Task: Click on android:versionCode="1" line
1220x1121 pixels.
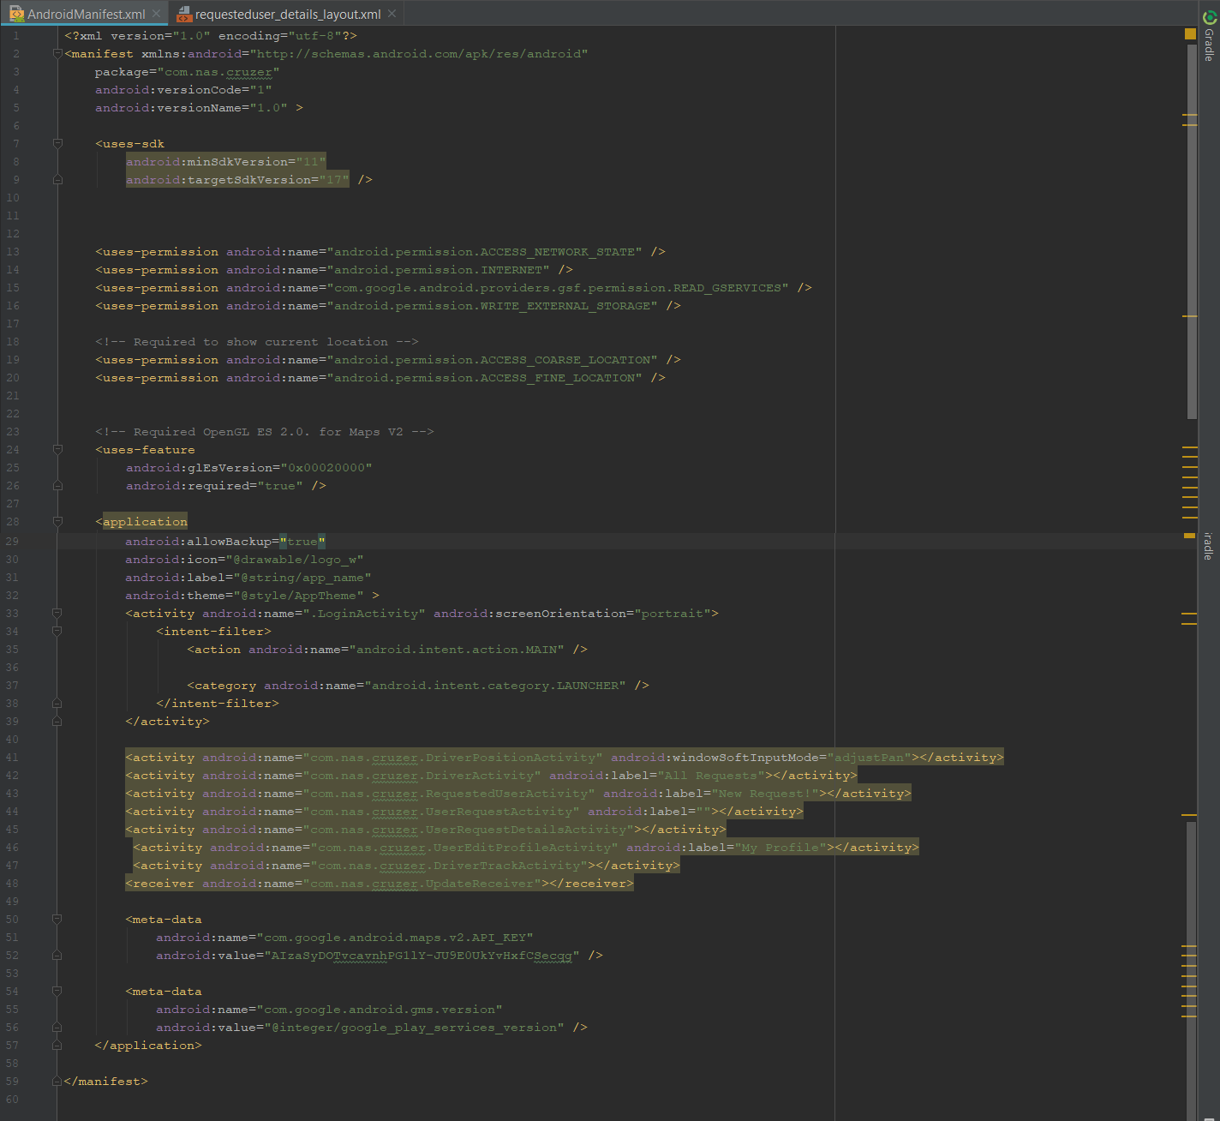Action: pyautogui.click(x=183, y=89)
